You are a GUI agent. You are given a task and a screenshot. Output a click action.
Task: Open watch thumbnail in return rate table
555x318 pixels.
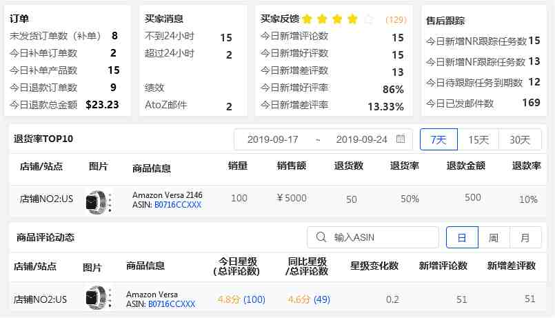point(97,201)
